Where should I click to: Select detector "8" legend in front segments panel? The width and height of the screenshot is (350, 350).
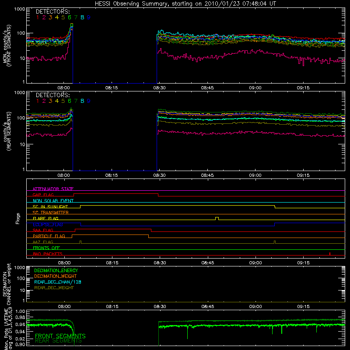click(82, 17)
